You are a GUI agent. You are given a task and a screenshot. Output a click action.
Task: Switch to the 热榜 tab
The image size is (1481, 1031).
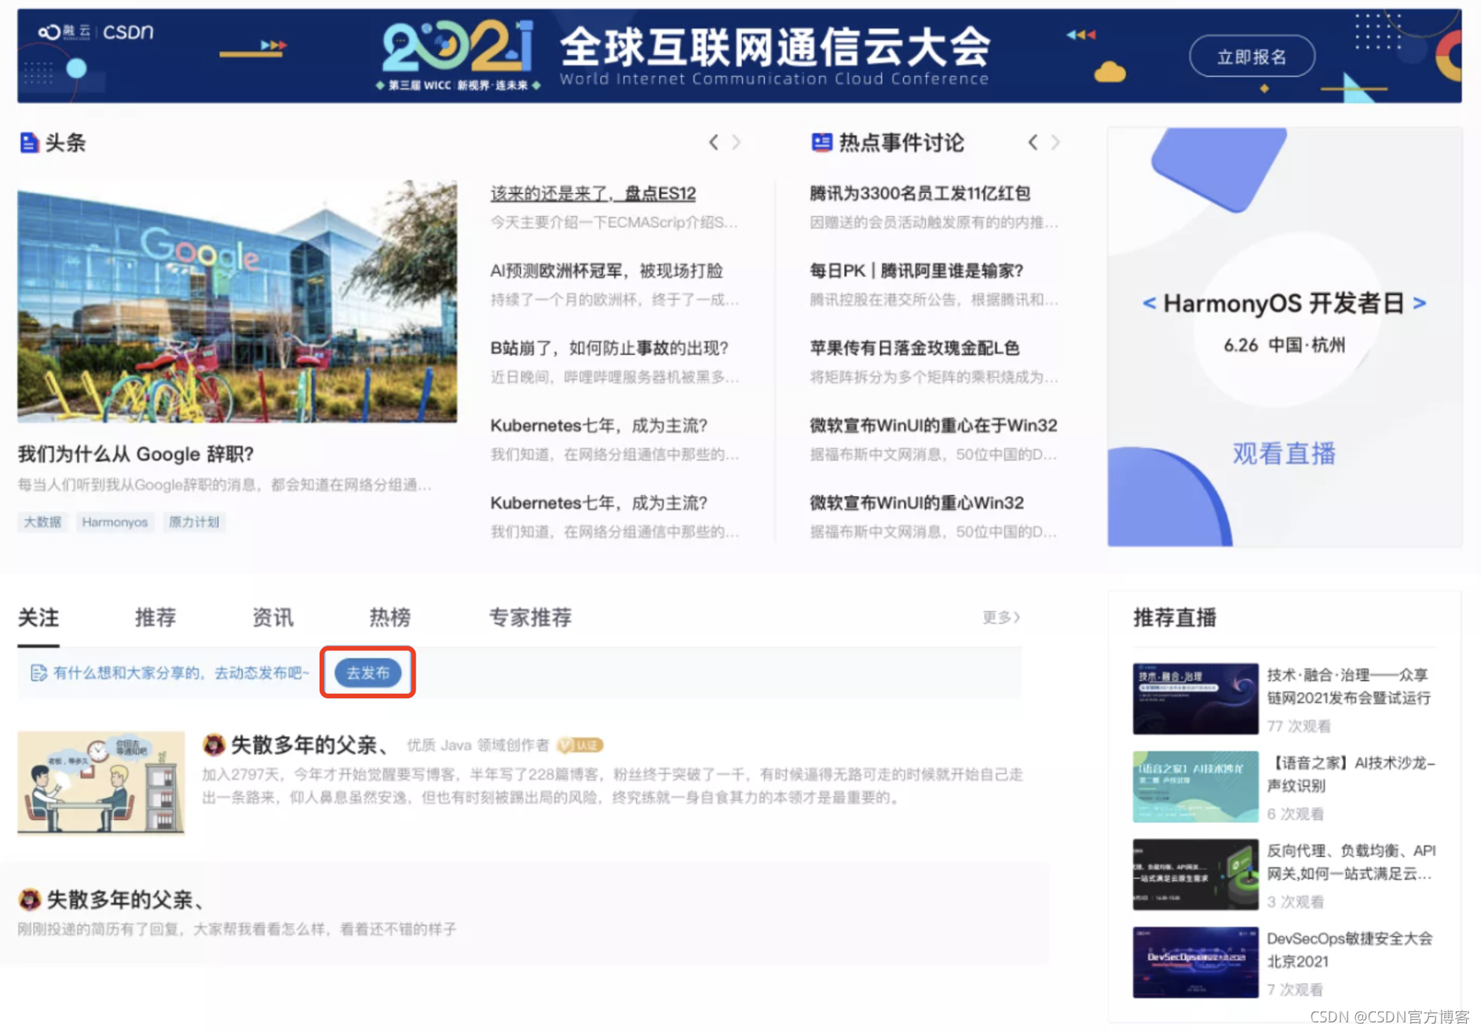point(390,618)
